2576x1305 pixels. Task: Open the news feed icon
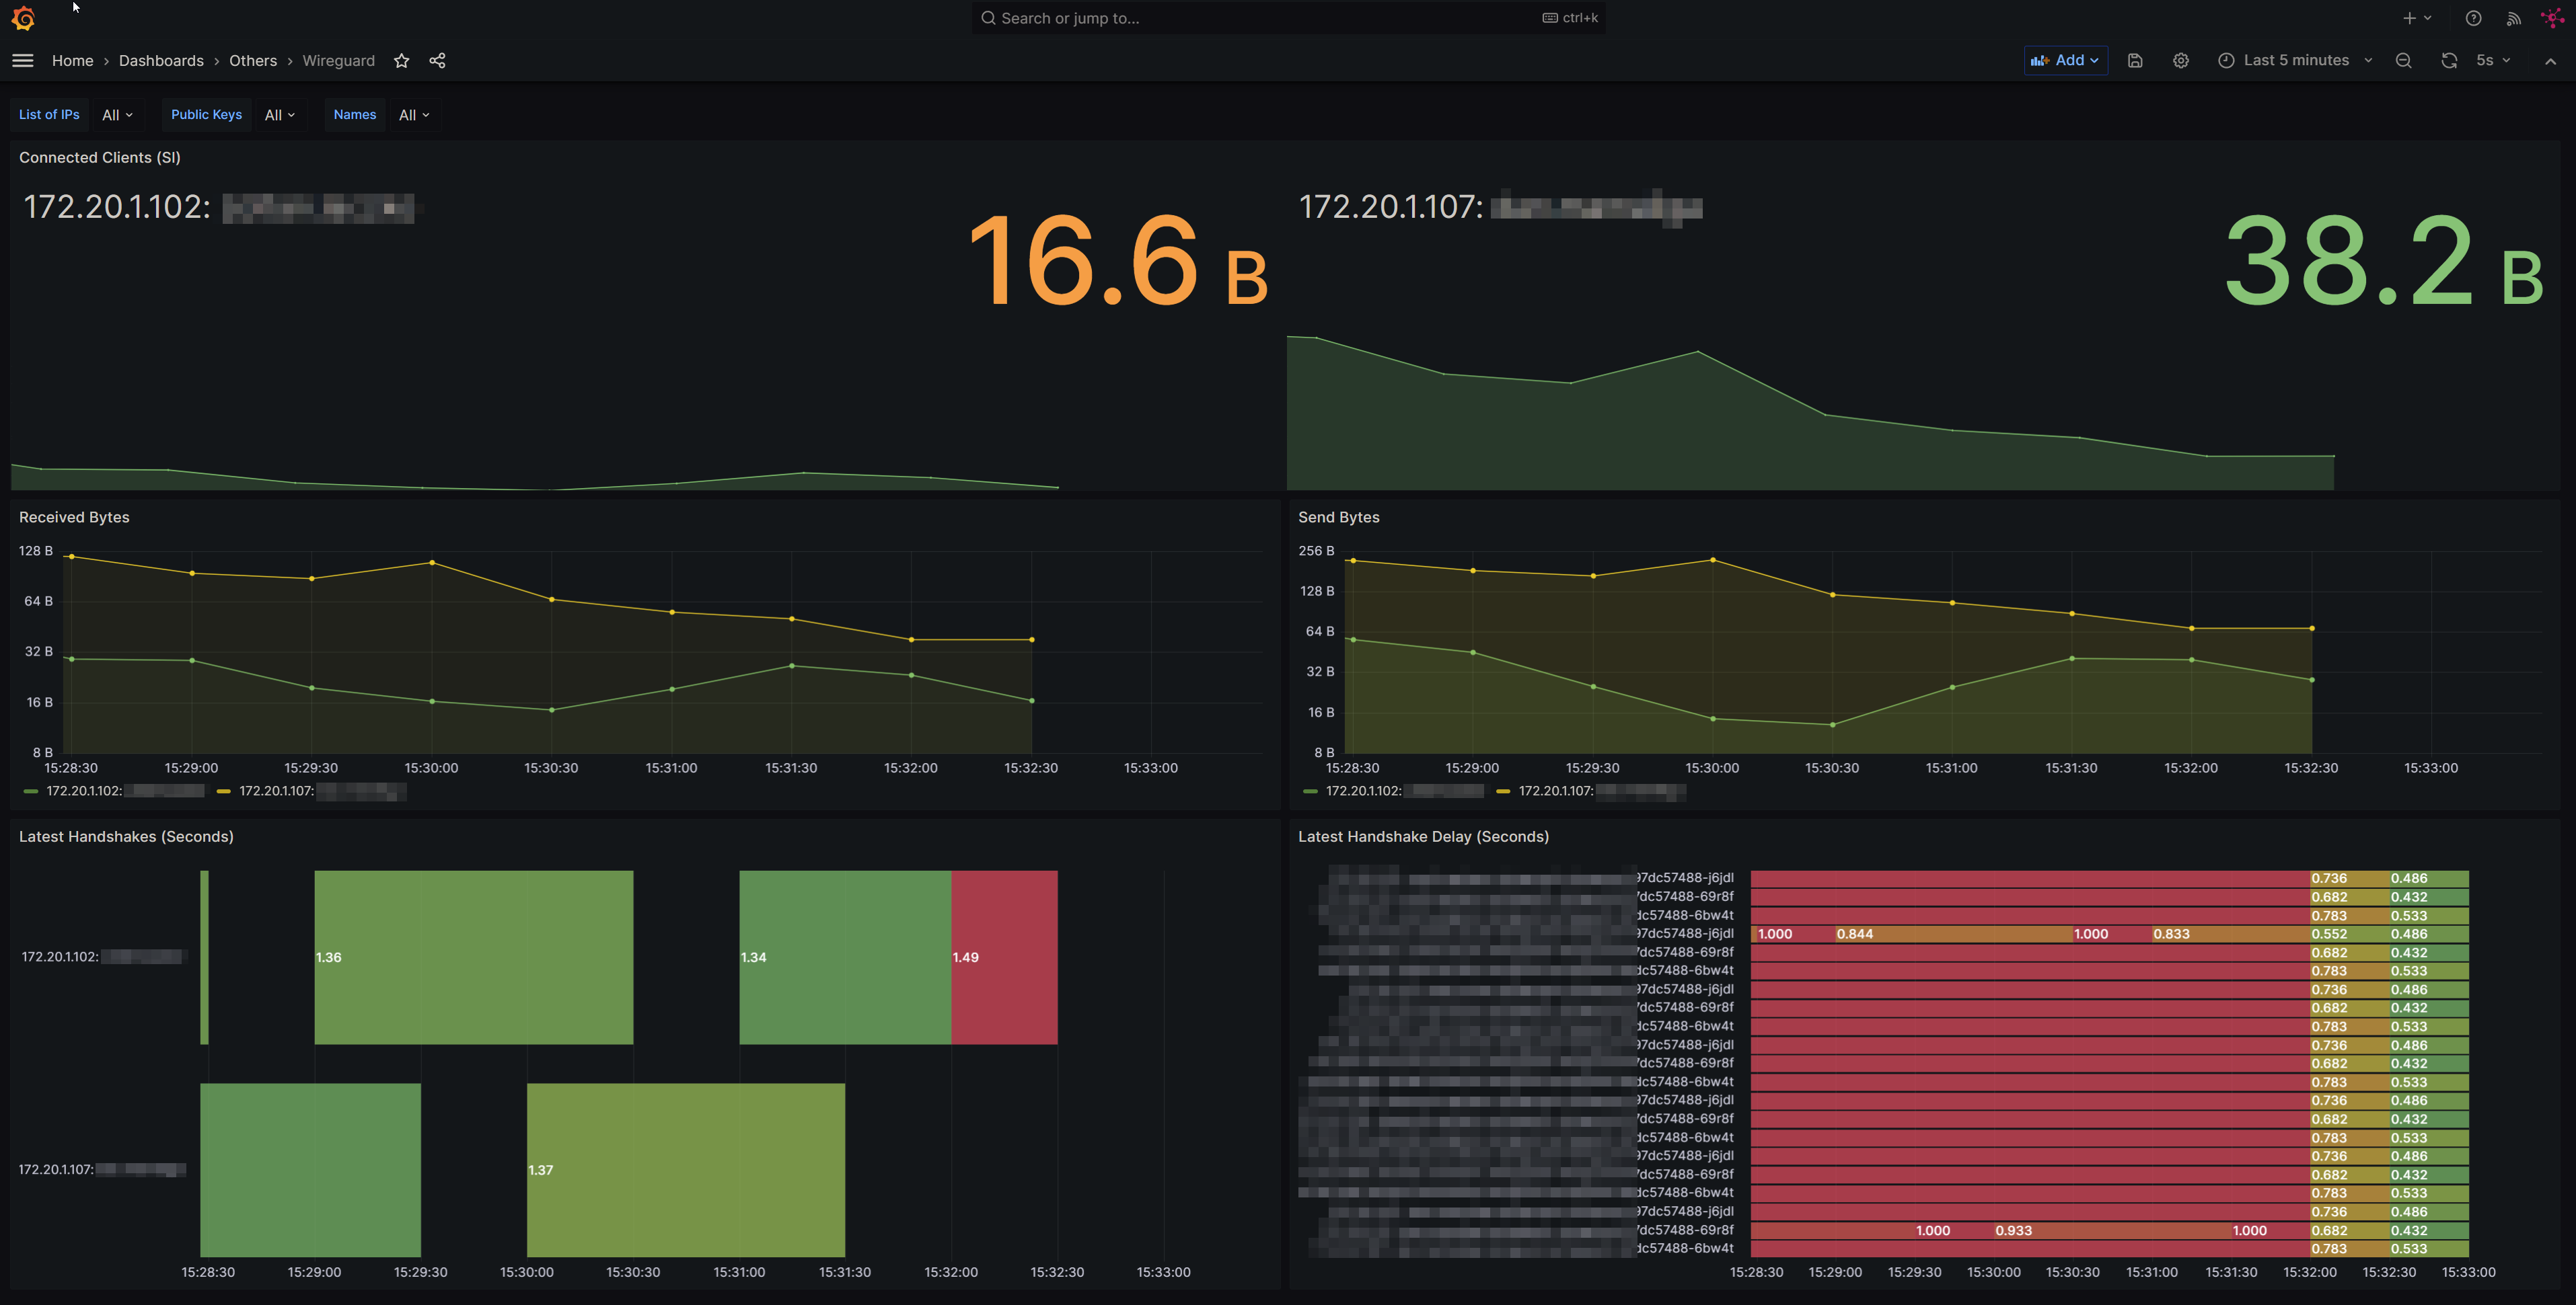[2513, 18]
